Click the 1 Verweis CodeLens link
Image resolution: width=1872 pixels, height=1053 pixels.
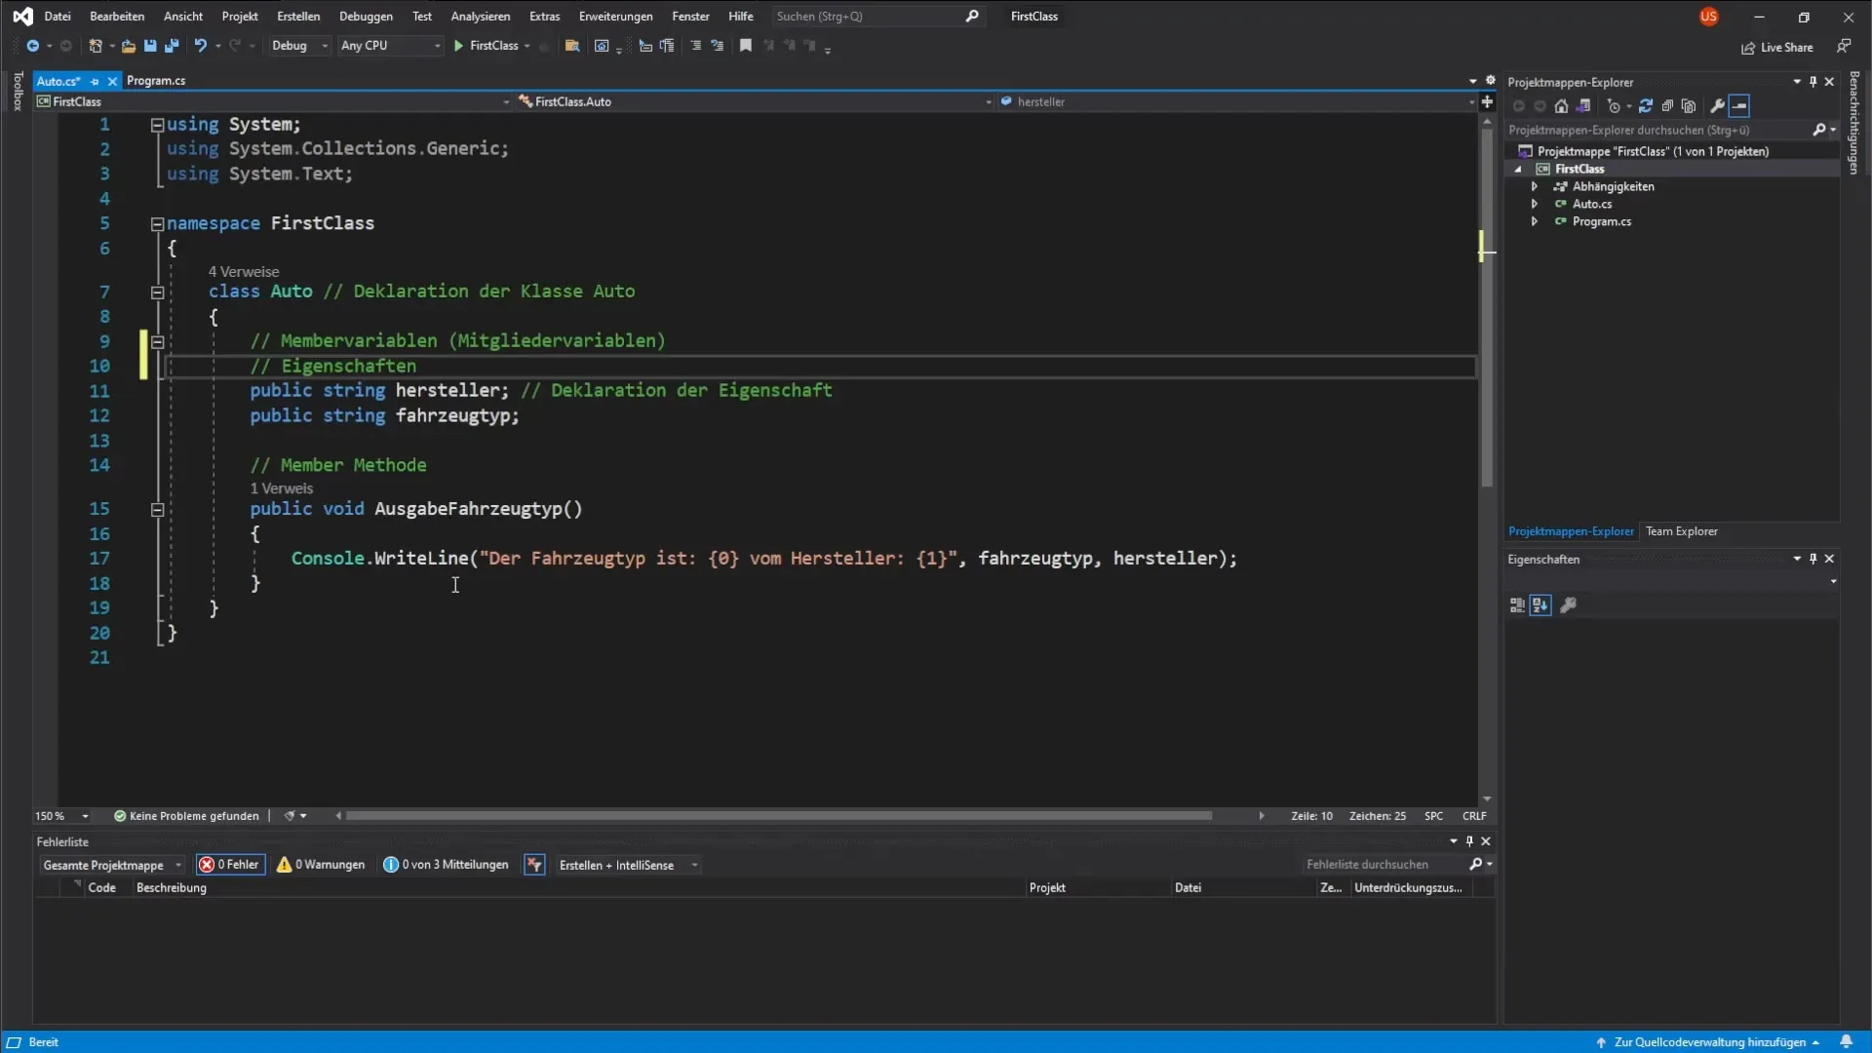pyautogui.click(x=282, y=488)
